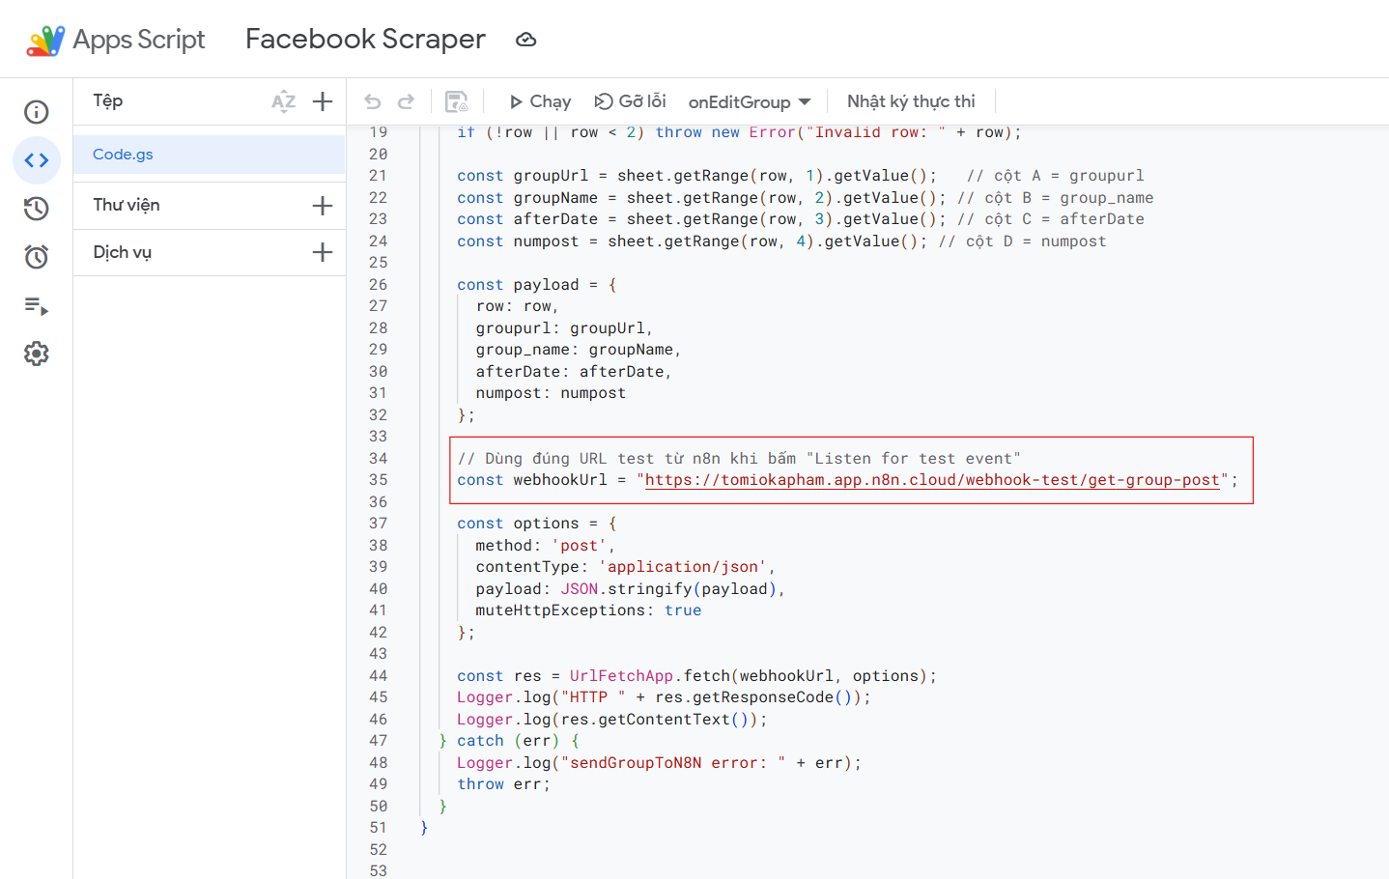This screenshot has width=1389, height=879.
Task: Add a library with Thư viện plus
Action: pyautogui.click(x=323, y=206)
